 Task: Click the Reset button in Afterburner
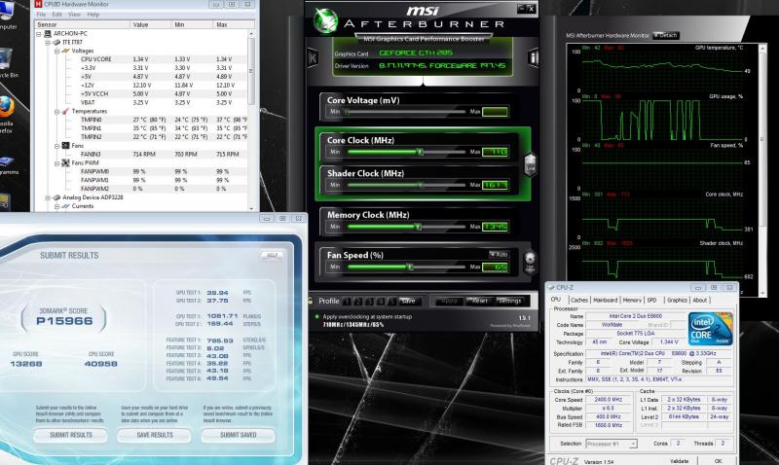click(x=479, y=301)
